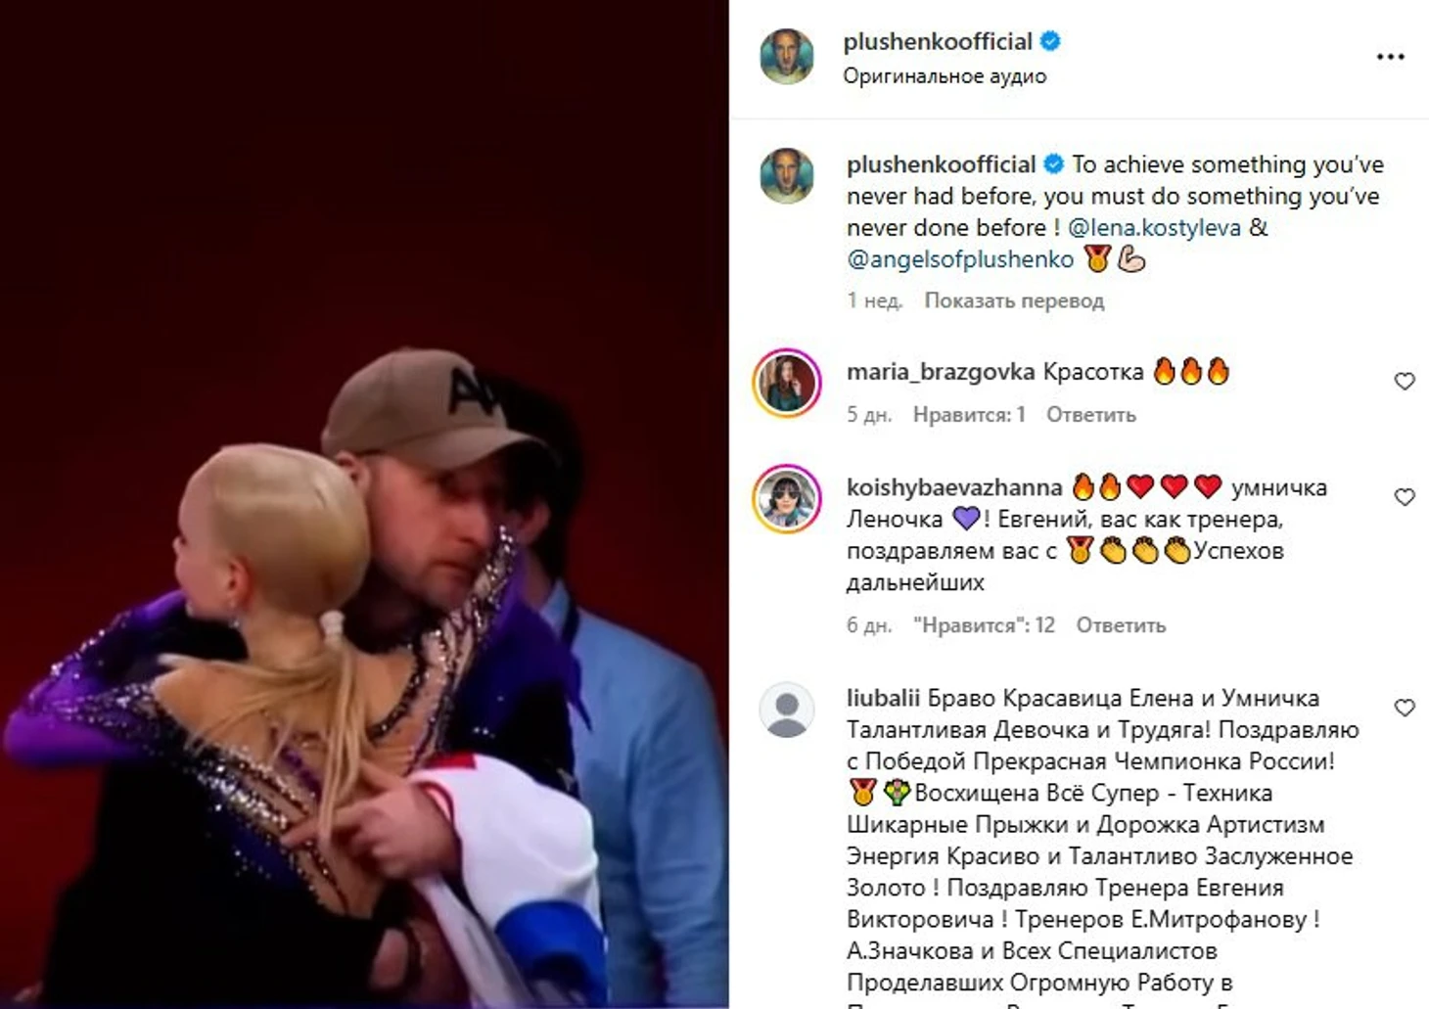
Task: Click the video of the hugging skater
Action: tap(364, 504)
